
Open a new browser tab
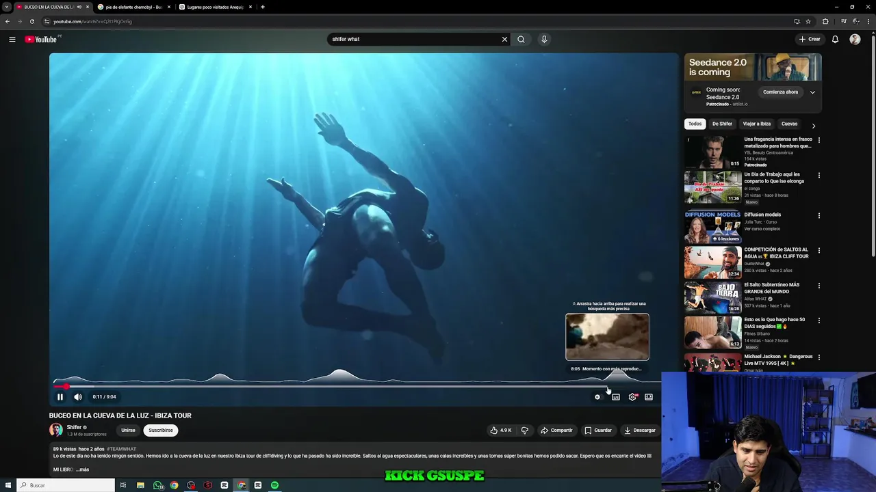click(x=263, y=7)
